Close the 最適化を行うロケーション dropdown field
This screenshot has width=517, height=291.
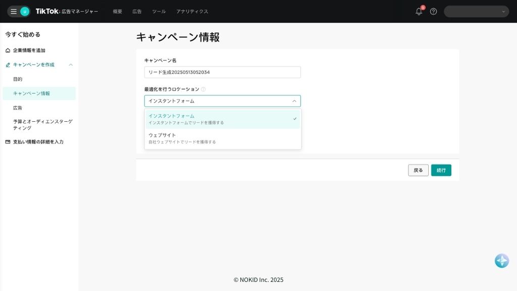pyautogui.click(x=223, y=101)
